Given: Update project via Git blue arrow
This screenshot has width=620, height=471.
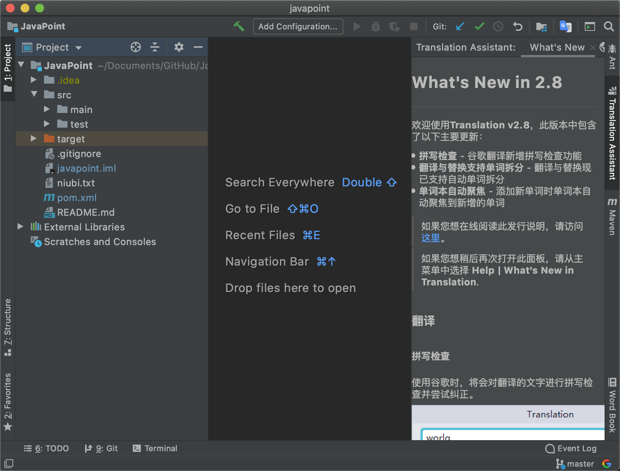Looking at the screenshot, I should [460, 26].
